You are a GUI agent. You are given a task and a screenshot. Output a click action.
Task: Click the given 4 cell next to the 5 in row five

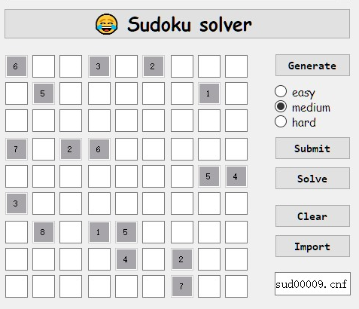(236, 176)
